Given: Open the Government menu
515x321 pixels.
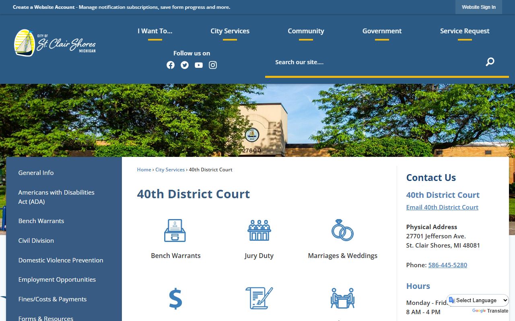Looking at the screenshot, I should pyautogui.click(x=382, y=31).
